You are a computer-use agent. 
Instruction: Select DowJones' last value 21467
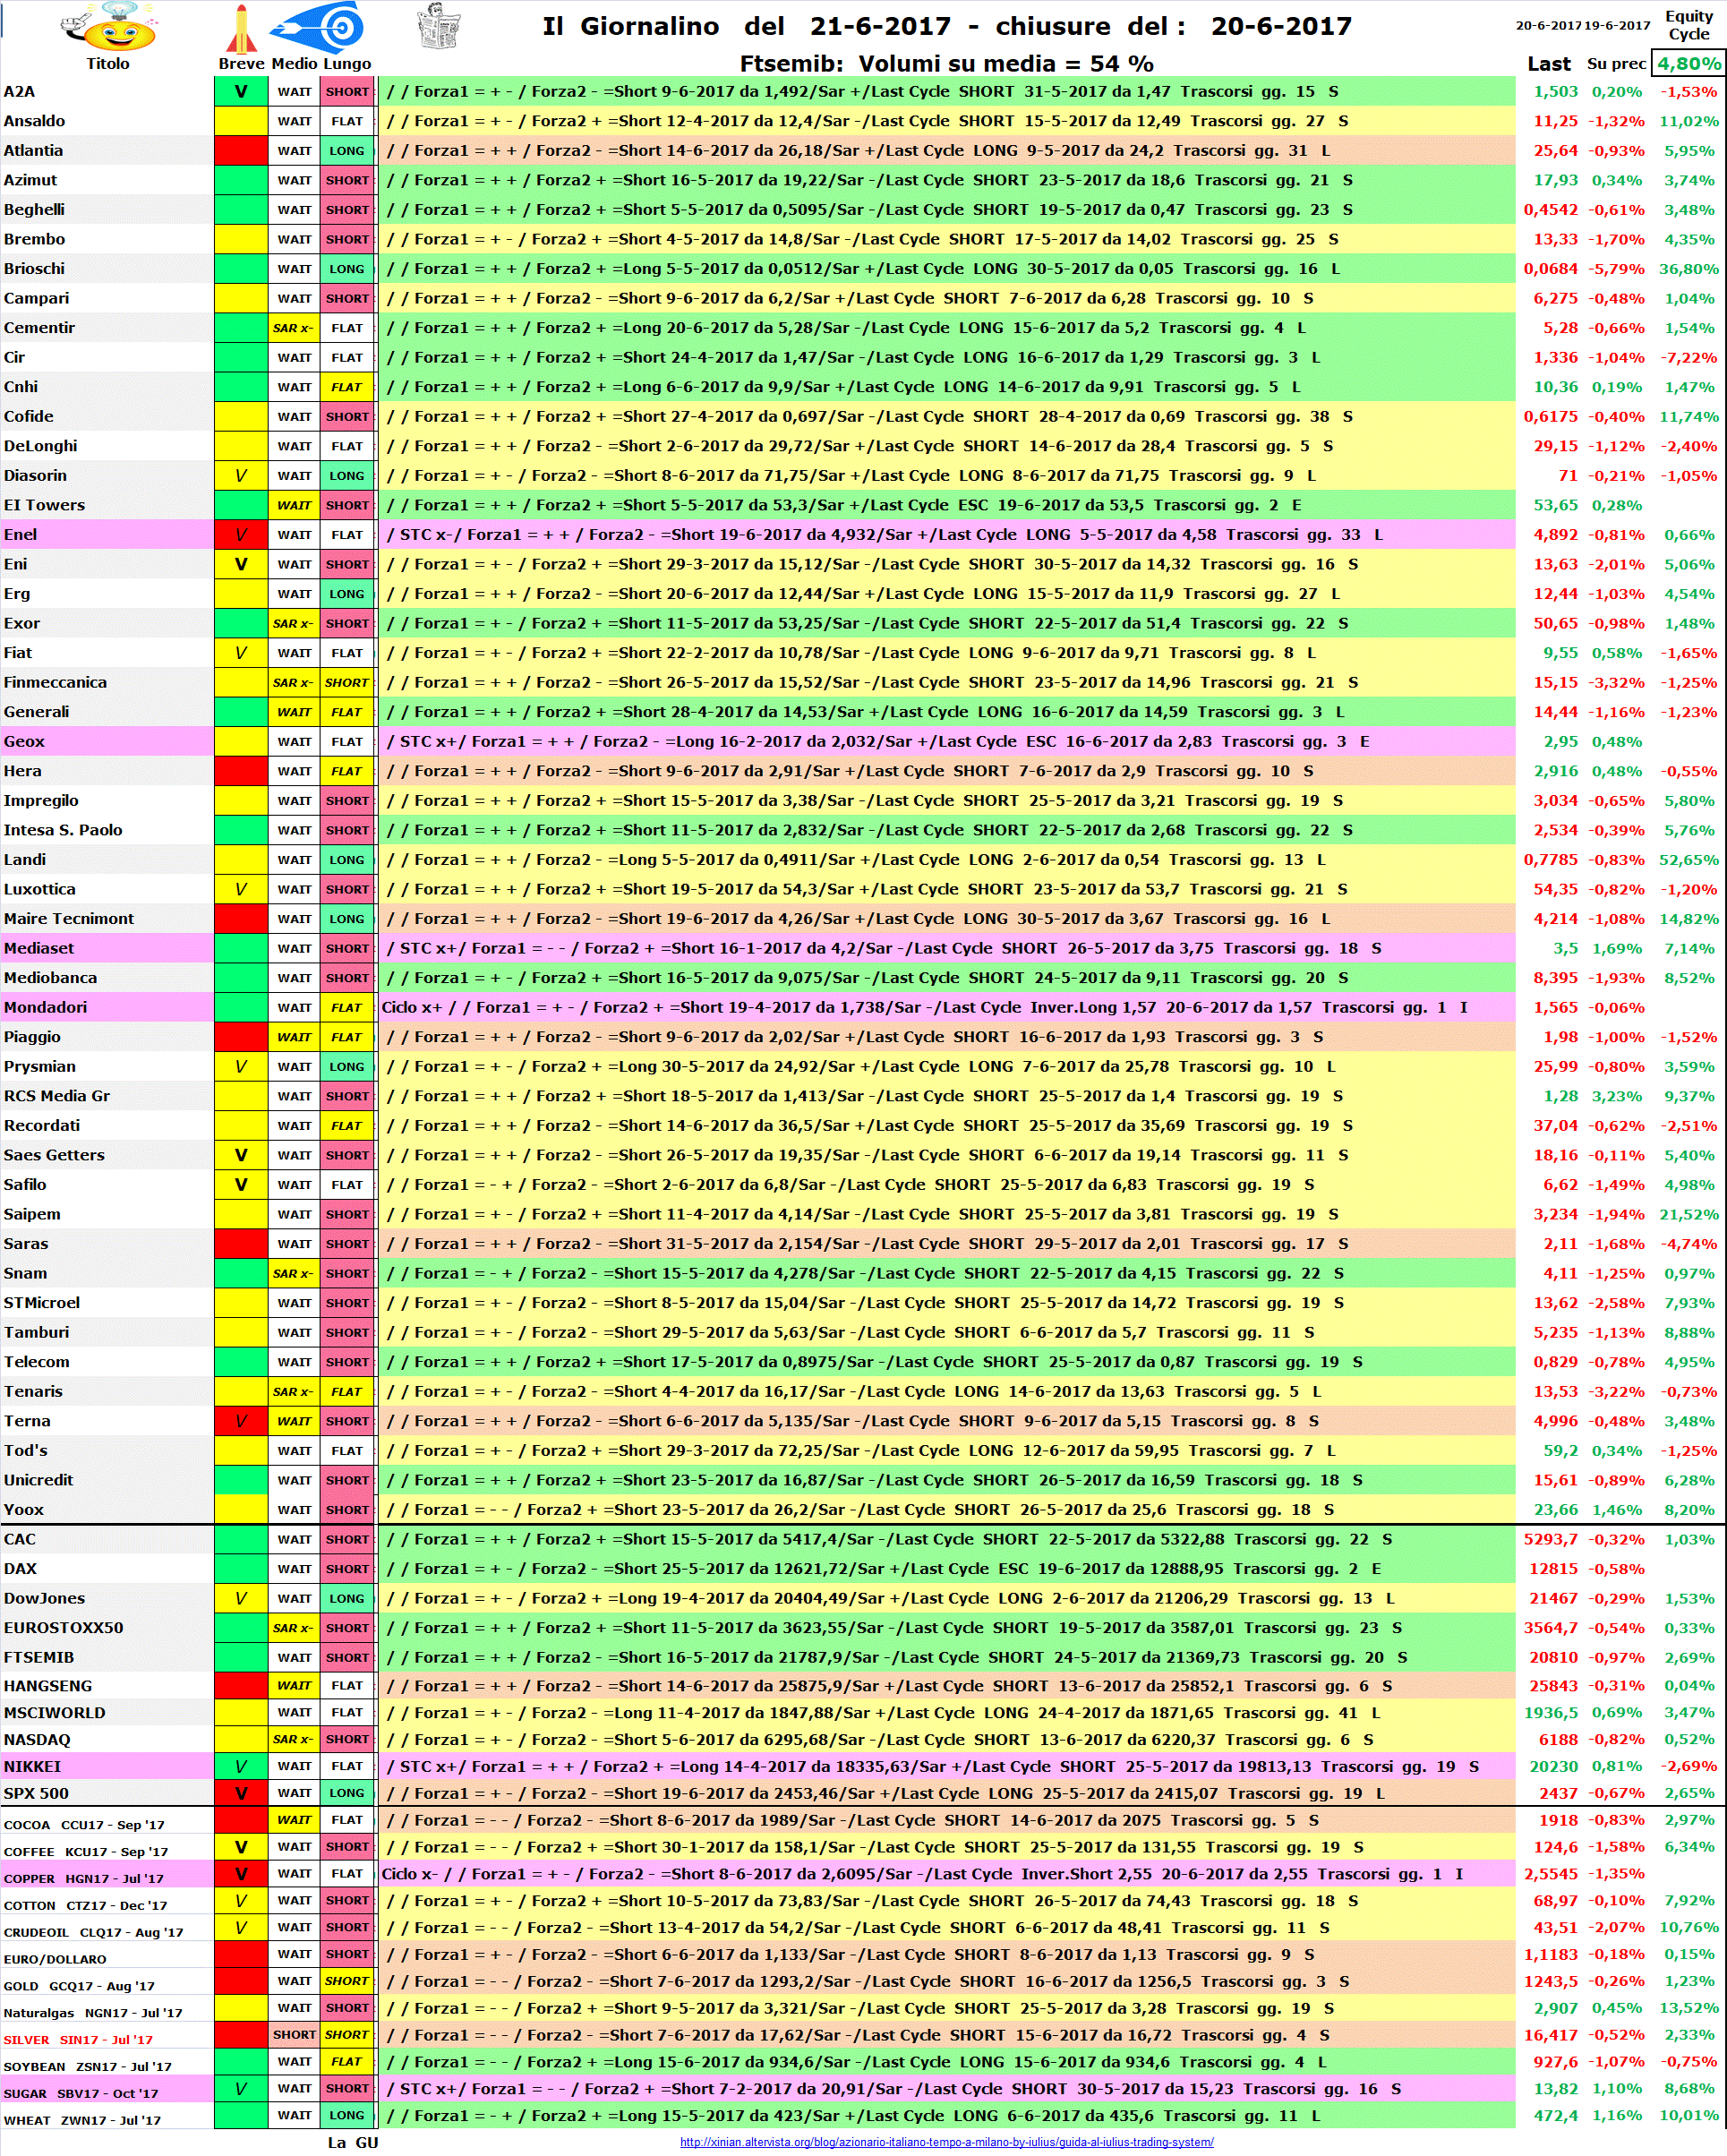click(x=1553, y=1598)
